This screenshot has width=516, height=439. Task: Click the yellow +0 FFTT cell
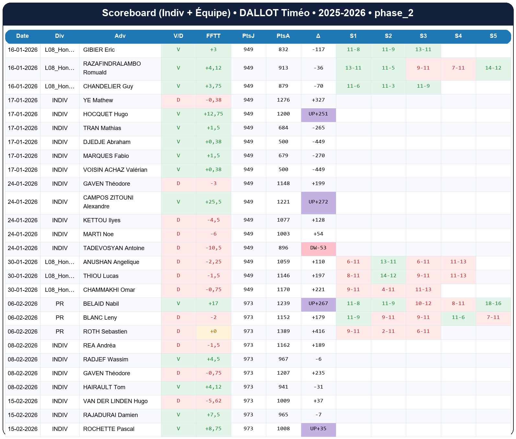[x=213, y=332]
